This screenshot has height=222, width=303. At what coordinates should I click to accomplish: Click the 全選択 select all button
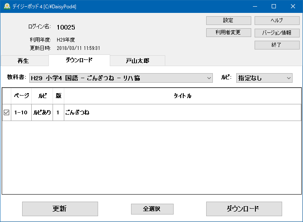(x=152, y=209)
